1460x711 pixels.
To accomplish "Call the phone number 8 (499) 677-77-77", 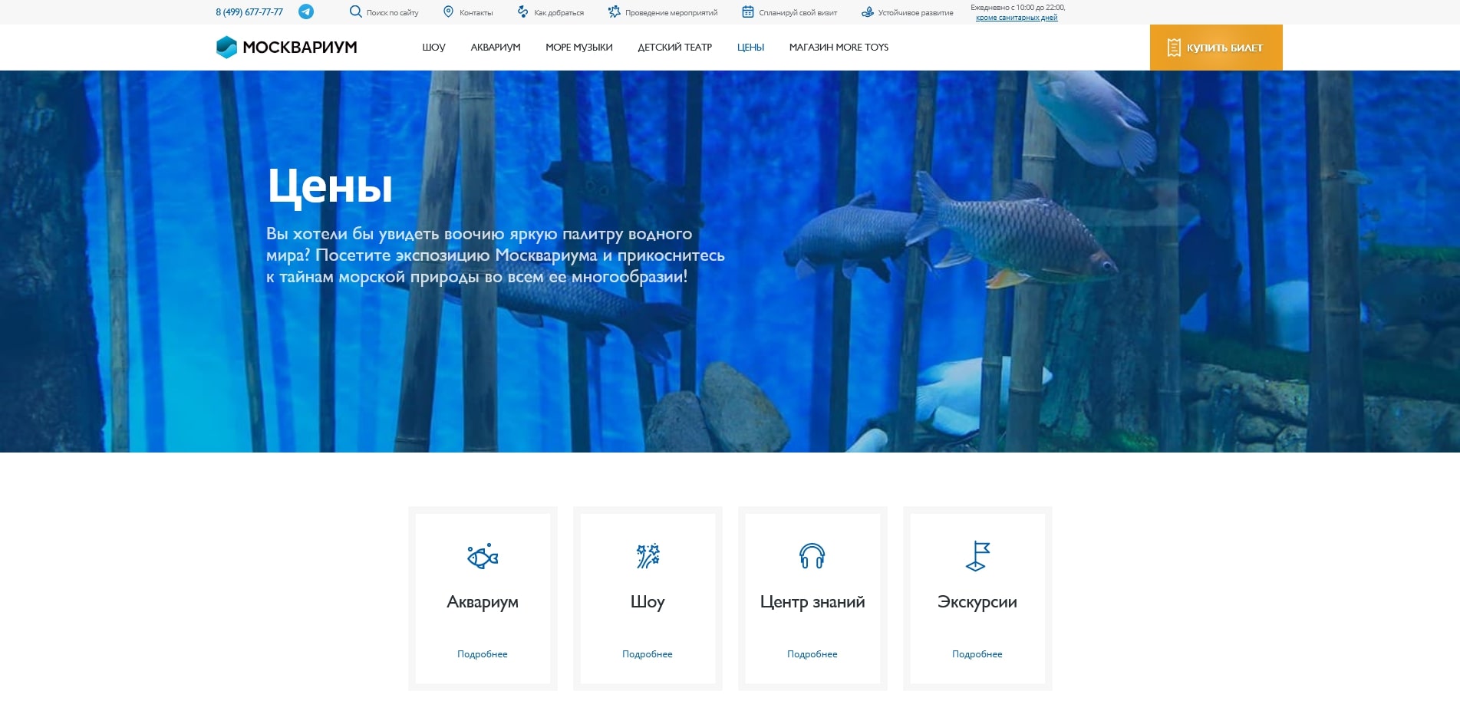I will tap(249, 12).
